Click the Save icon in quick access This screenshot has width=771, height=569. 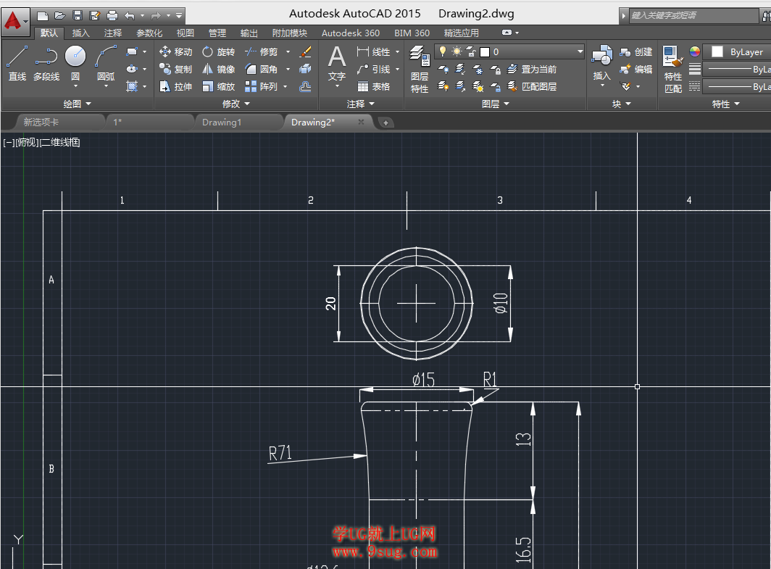78,16
